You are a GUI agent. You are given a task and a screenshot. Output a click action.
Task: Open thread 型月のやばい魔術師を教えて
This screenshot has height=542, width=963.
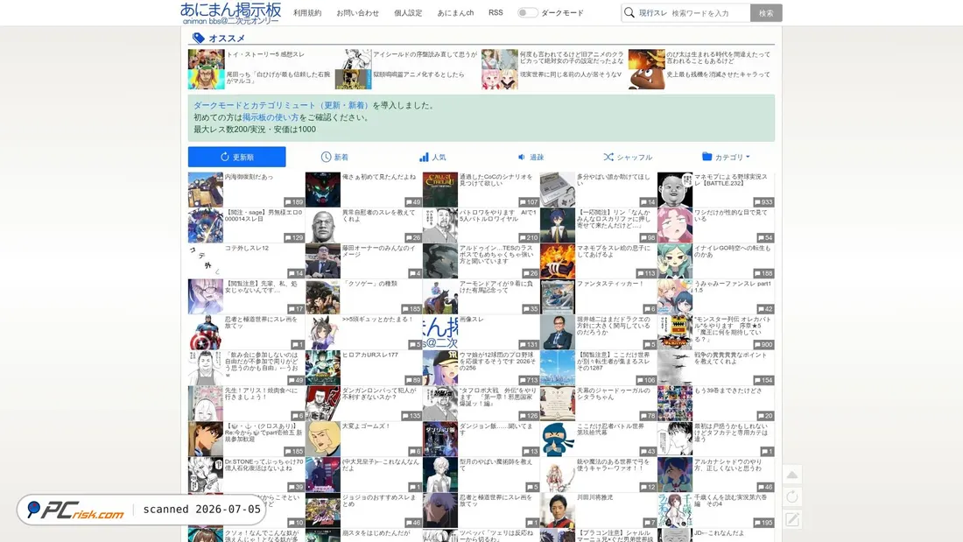[x=496, y=465]
